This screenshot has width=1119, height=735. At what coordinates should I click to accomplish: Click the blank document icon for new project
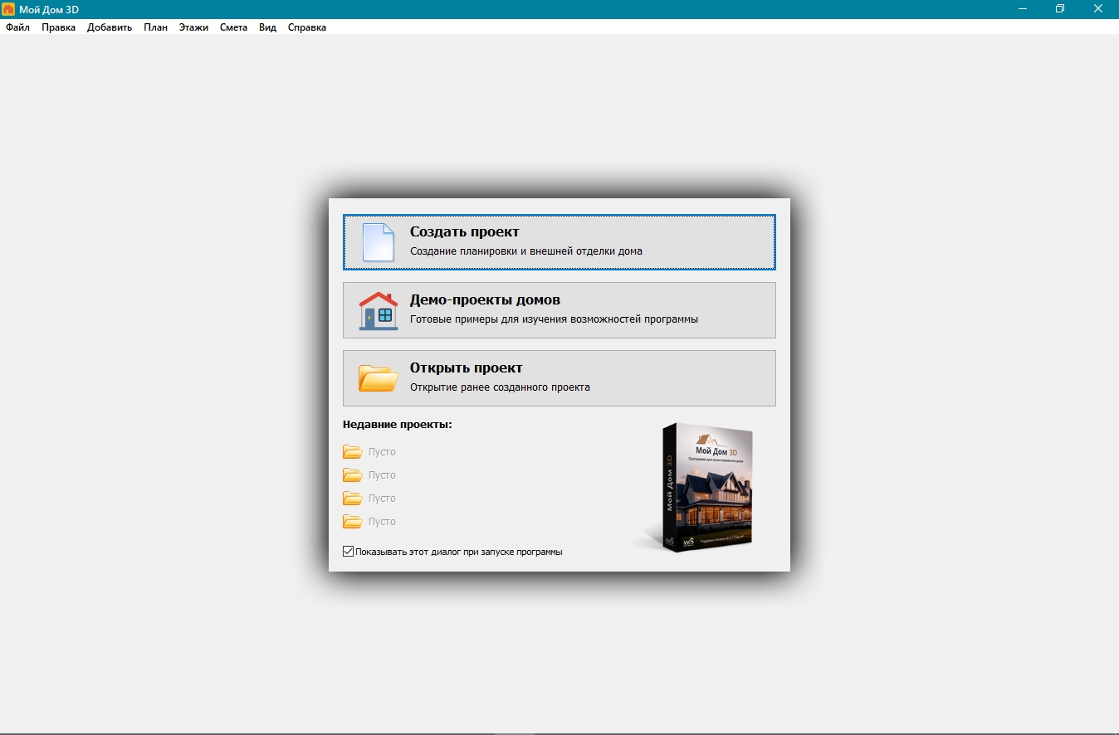(378, 242)
